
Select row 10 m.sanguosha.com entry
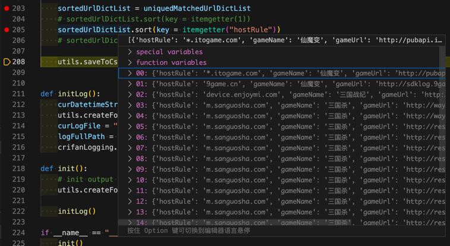tap(282, 180)
